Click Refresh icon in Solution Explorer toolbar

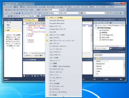(x=101, y=23)
